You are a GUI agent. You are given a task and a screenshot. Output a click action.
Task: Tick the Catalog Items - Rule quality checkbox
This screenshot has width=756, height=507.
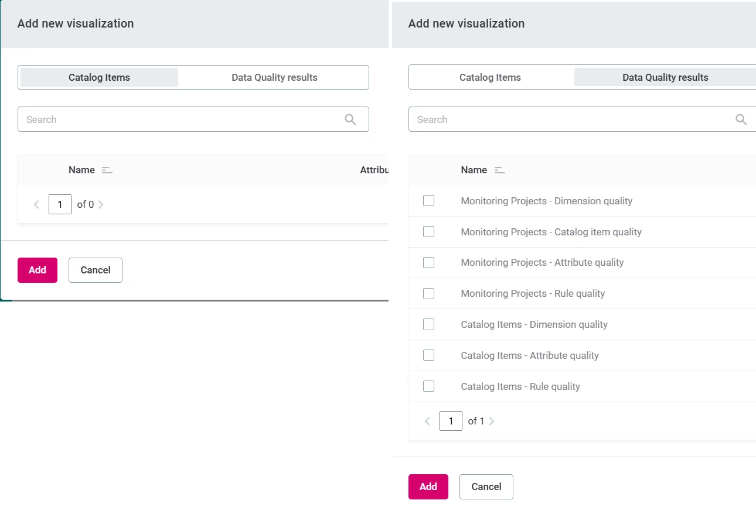[428, 386]
